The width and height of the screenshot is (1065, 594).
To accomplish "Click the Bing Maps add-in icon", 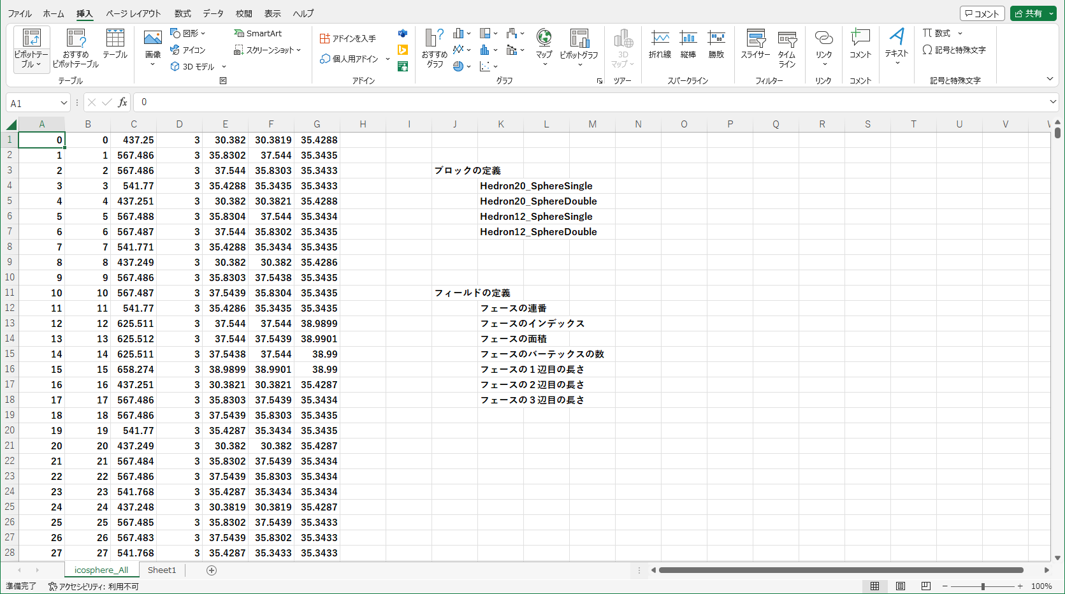I will click(x=403, y=50).
